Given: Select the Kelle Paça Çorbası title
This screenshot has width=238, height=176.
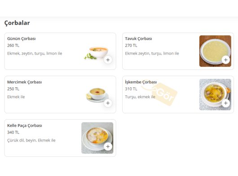Looking at the screenshot, I should pyautogui.click(x=25, y=125).
